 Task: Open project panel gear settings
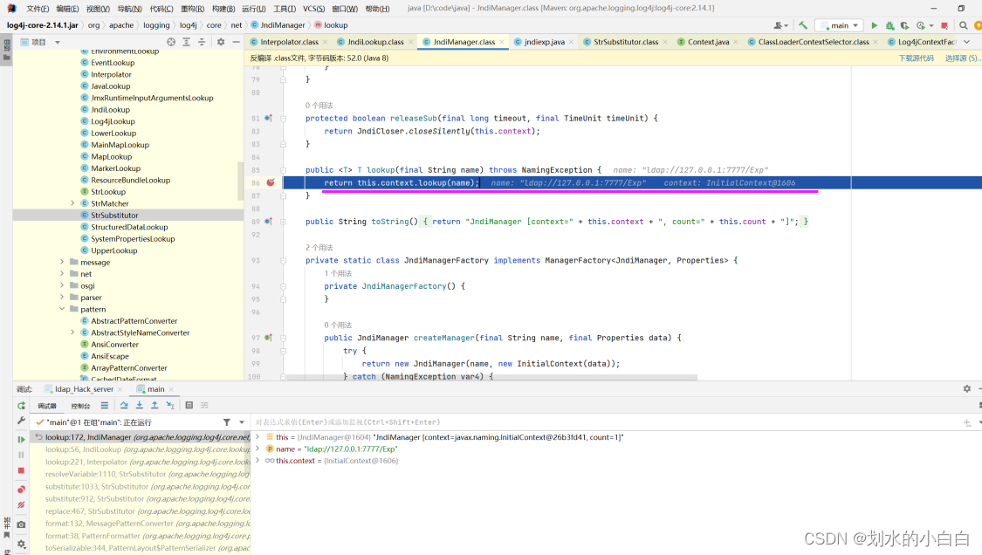click(x=221, y=42)
